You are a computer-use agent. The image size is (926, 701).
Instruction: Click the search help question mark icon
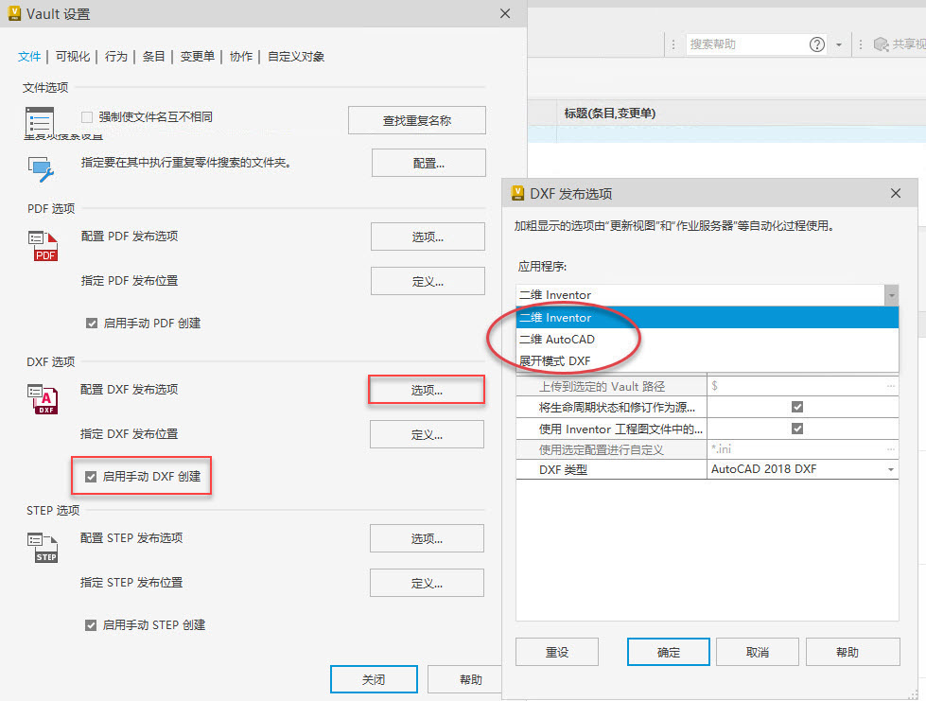click(816, 44)
